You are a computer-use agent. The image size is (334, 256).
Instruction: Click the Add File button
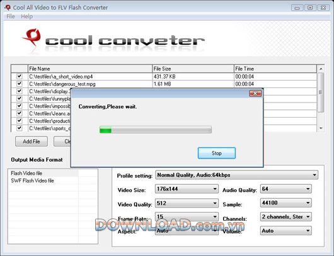pyautogui.click(x=32, y=142)
